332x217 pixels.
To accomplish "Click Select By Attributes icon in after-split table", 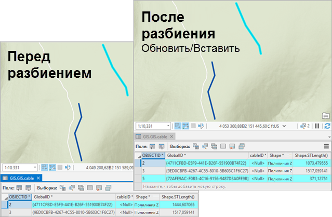I will (x=196, y=147).
